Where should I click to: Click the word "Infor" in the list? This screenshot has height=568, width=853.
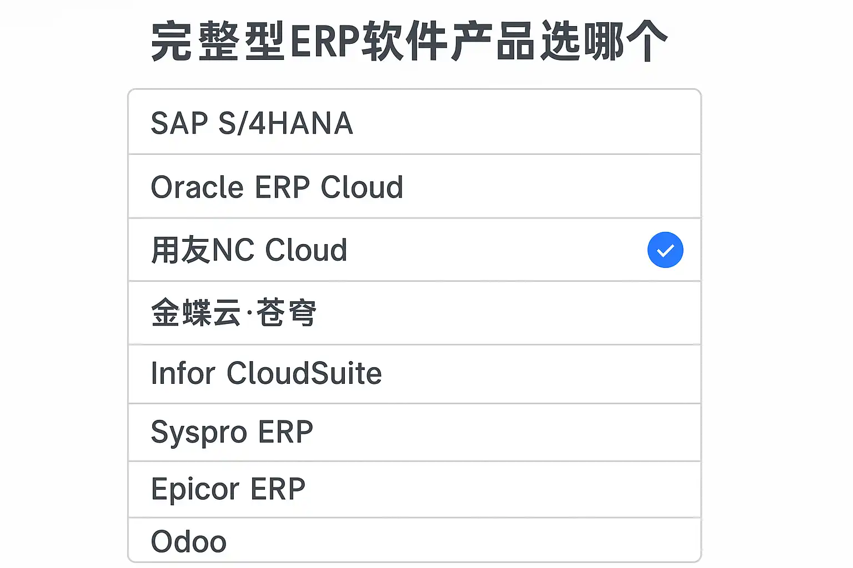click(183, 373)
